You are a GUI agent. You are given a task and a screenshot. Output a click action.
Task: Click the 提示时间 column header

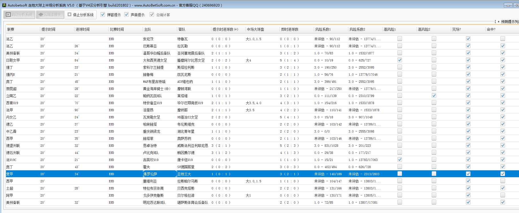click(49, 29)
